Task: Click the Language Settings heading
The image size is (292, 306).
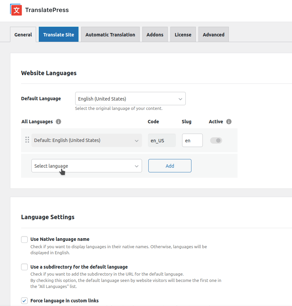Action: pyautogui.click(x=48, y=217)
